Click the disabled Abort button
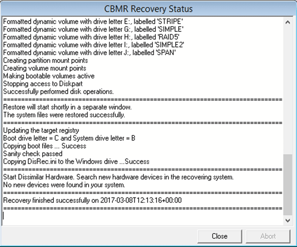This screenshot has width=297, height=247. point(268,236)
